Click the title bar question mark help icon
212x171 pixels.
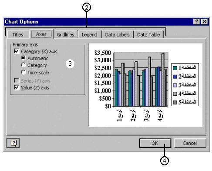pyautogui.click(x=197, y=22)
